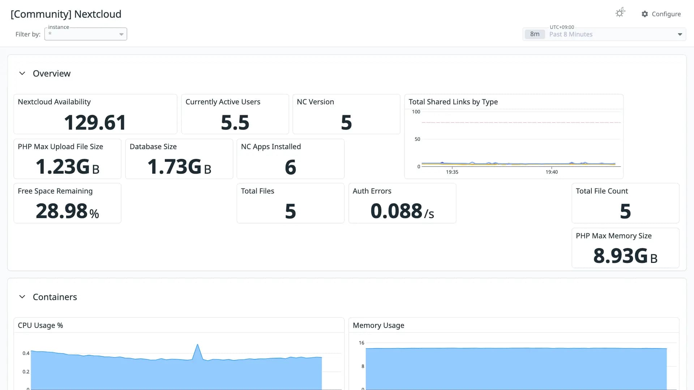
Task: Open the Configure settings
Action: point(661,14)
